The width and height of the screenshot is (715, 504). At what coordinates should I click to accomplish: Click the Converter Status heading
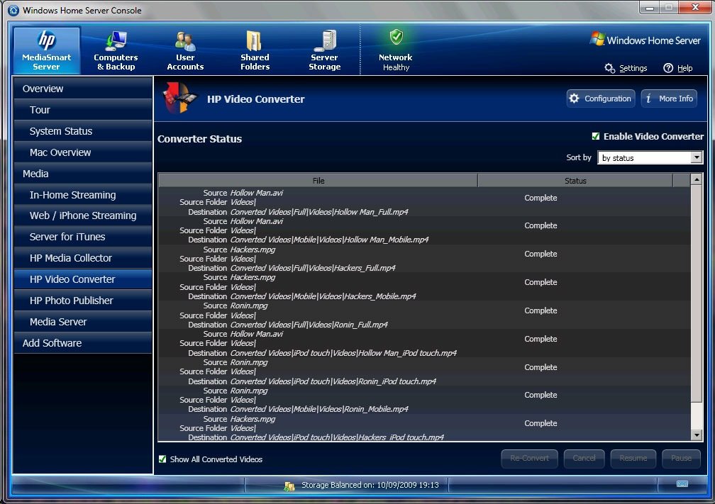point(200,139)
